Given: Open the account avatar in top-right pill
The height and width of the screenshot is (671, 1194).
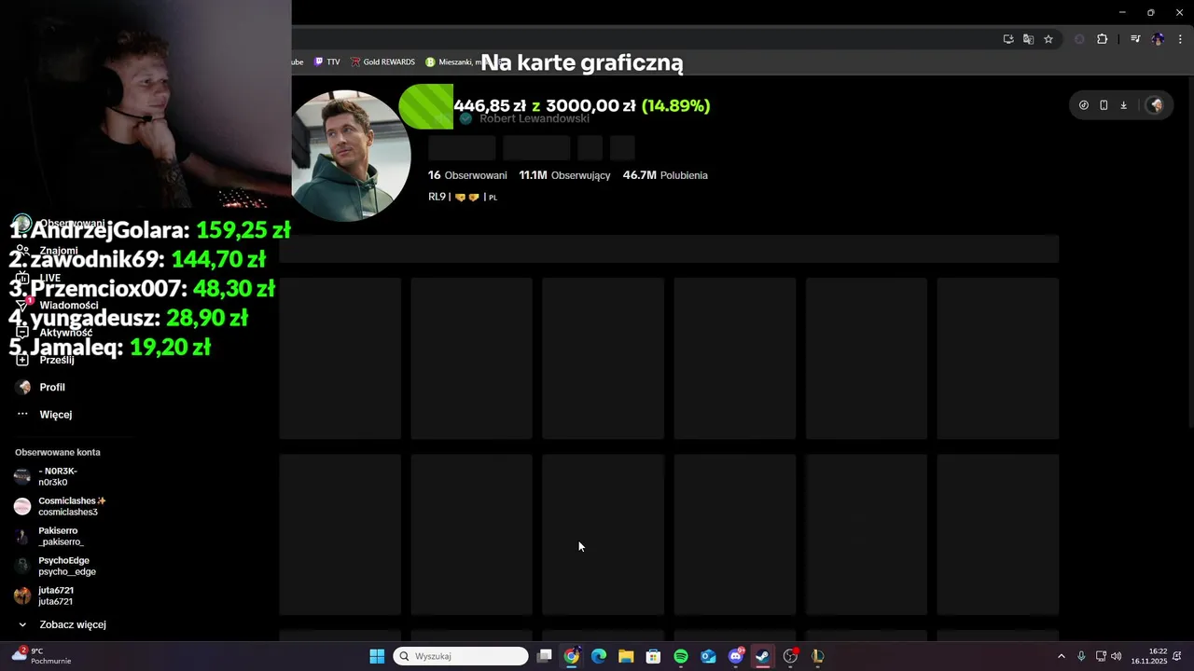Looking at the screenshot, I should coord(1156,105).
